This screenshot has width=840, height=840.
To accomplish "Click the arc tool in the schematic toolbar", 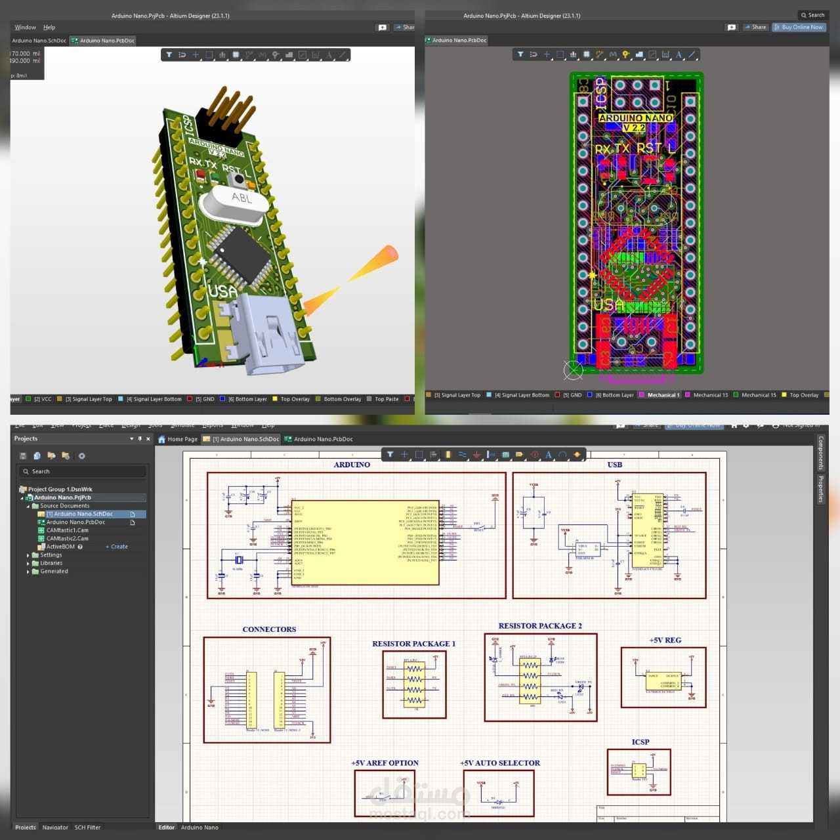I will [562, 454].
